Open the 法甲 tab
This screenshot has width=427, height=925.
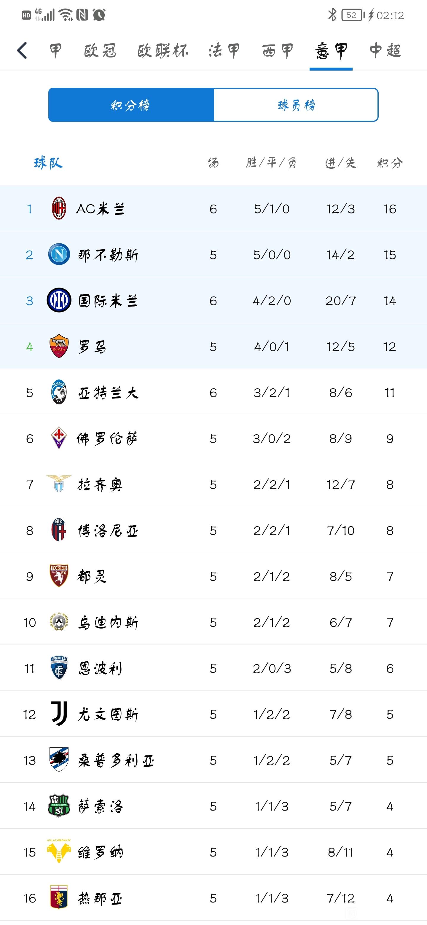[x=224, y=51]
